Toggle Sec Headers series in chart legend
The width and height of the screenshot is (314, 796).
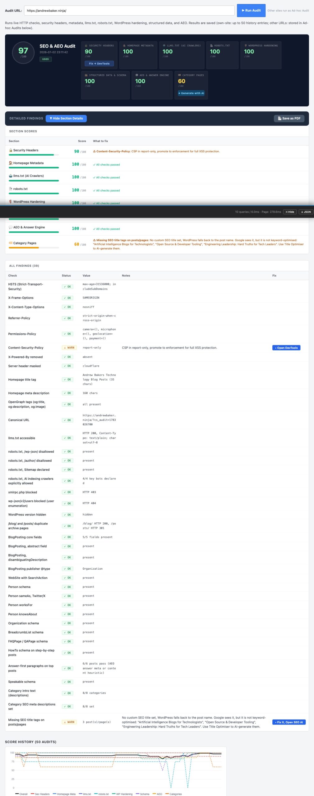tap(40, 794)
